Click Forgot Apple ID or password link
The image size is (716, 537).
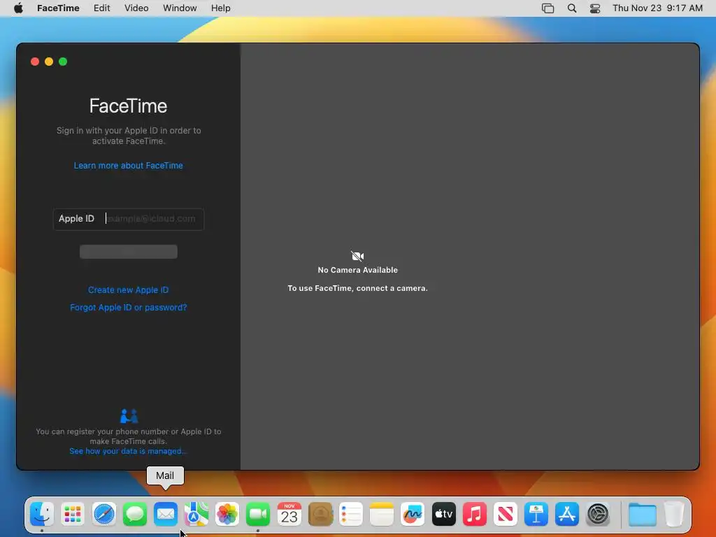pyautogui.click(x=129, y=308)
